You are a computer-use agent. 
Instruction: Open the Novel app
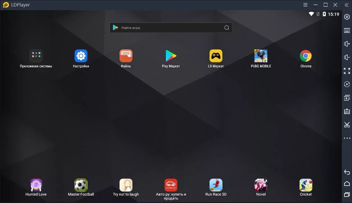coord(261,185)
